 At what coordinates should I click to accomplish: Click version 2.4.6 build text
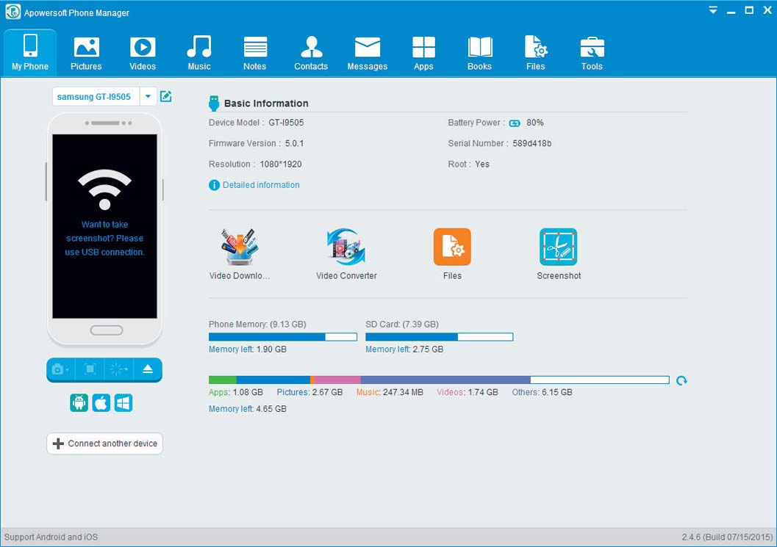[x=727, y=537]
